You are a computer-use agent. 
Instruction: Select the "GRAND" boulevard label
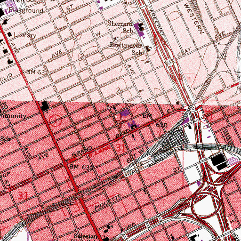coord(82,151)
